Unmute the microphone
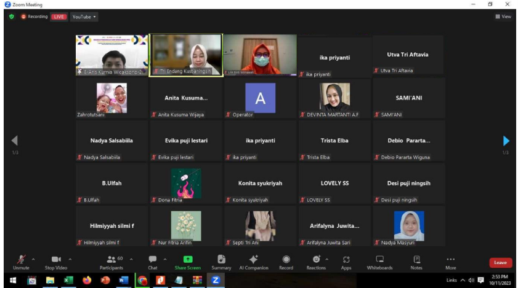The height and width of the screenshot is (288, 518). coord(21,262)
